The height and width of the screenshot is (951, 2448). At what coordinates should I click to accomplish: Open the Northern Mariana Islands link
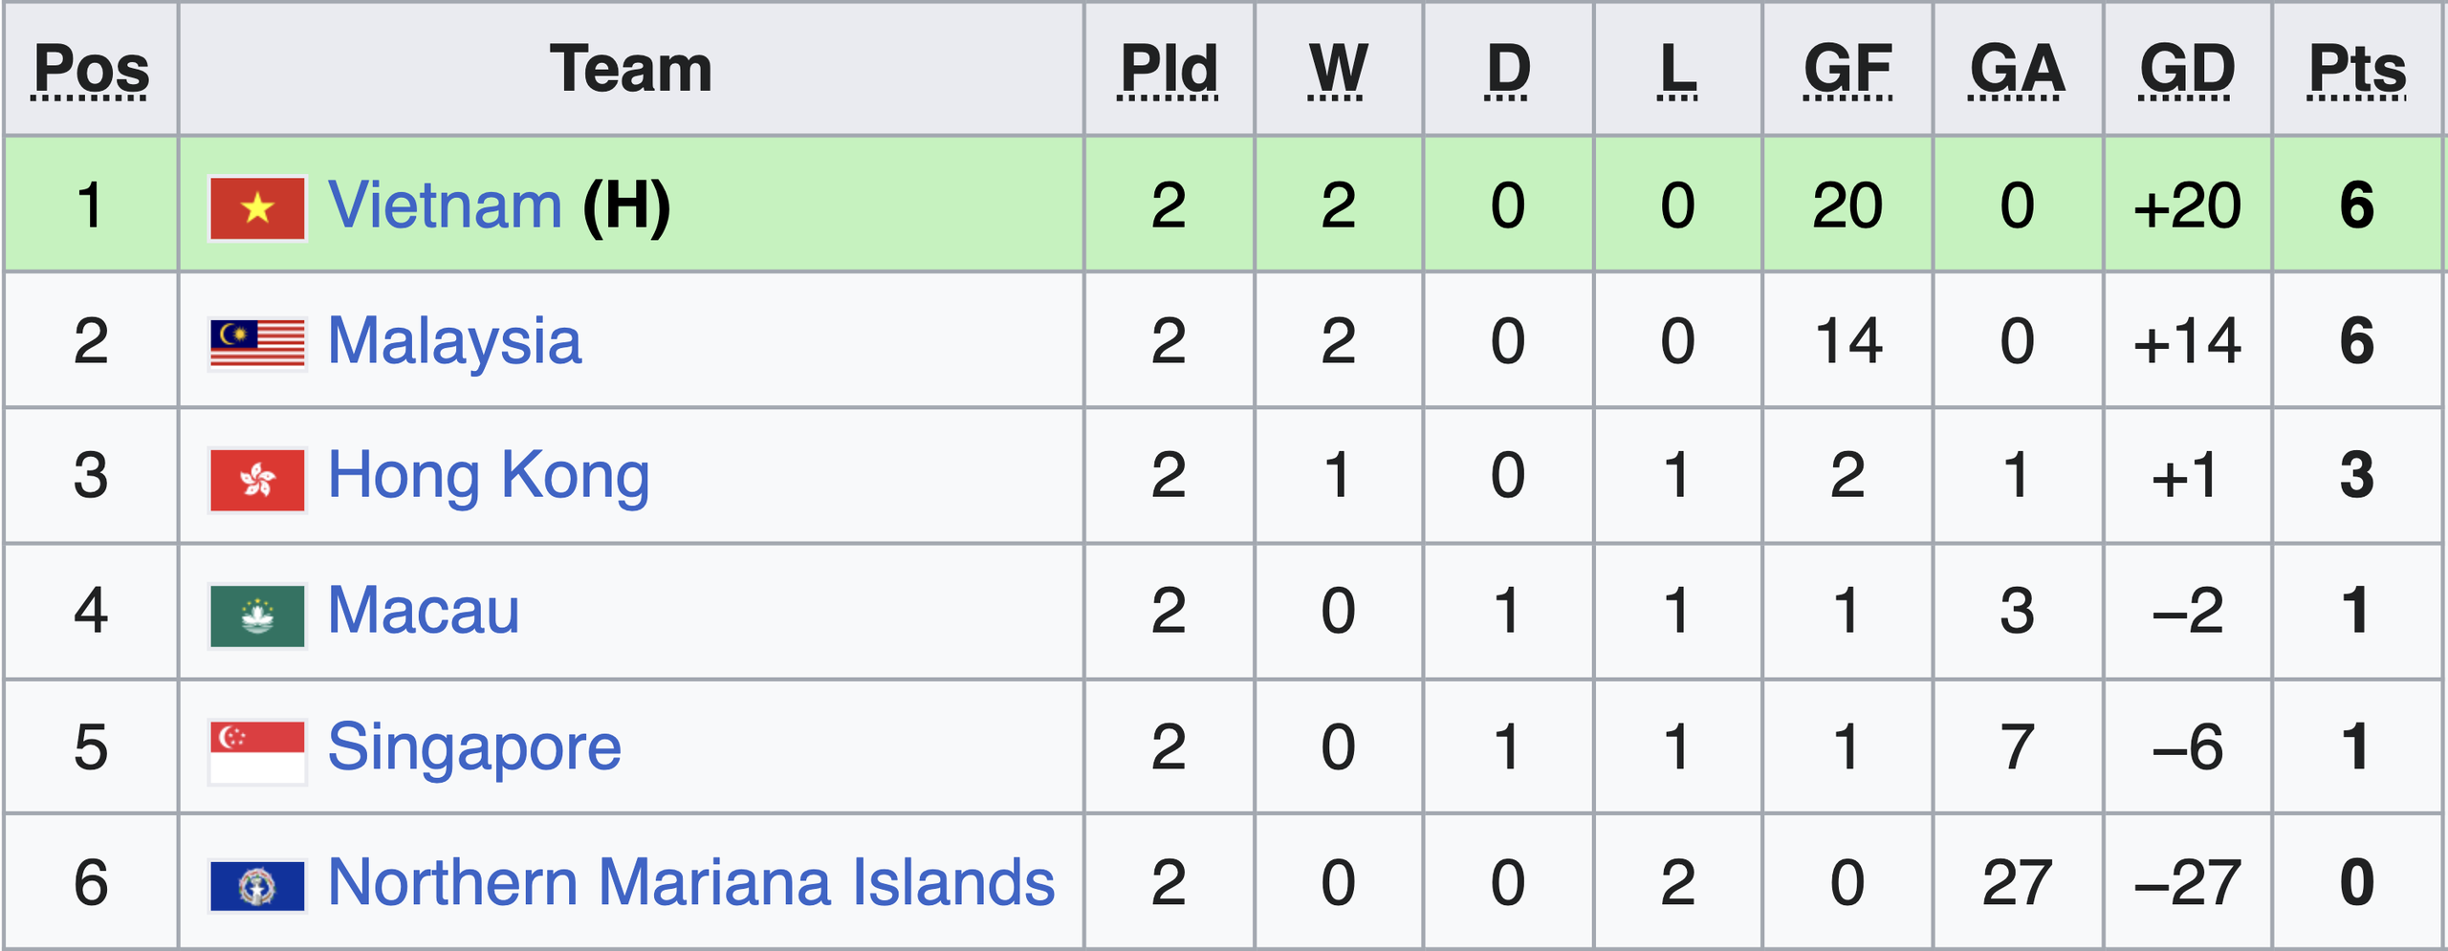[690, 882]
